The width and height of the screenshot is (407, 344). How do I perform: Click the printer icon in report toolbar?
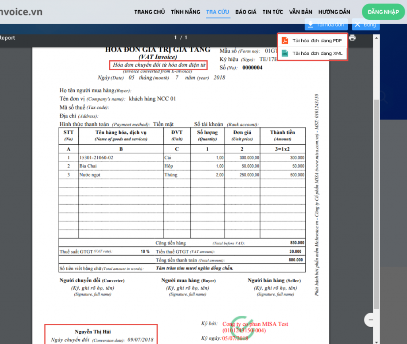point(352,38)
